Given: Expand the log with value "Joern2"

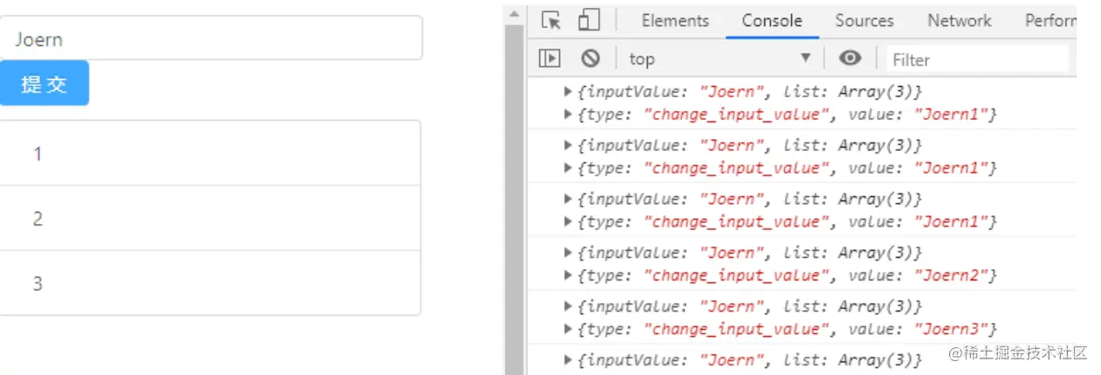Looking at the screenshot, I should point(569,275).
